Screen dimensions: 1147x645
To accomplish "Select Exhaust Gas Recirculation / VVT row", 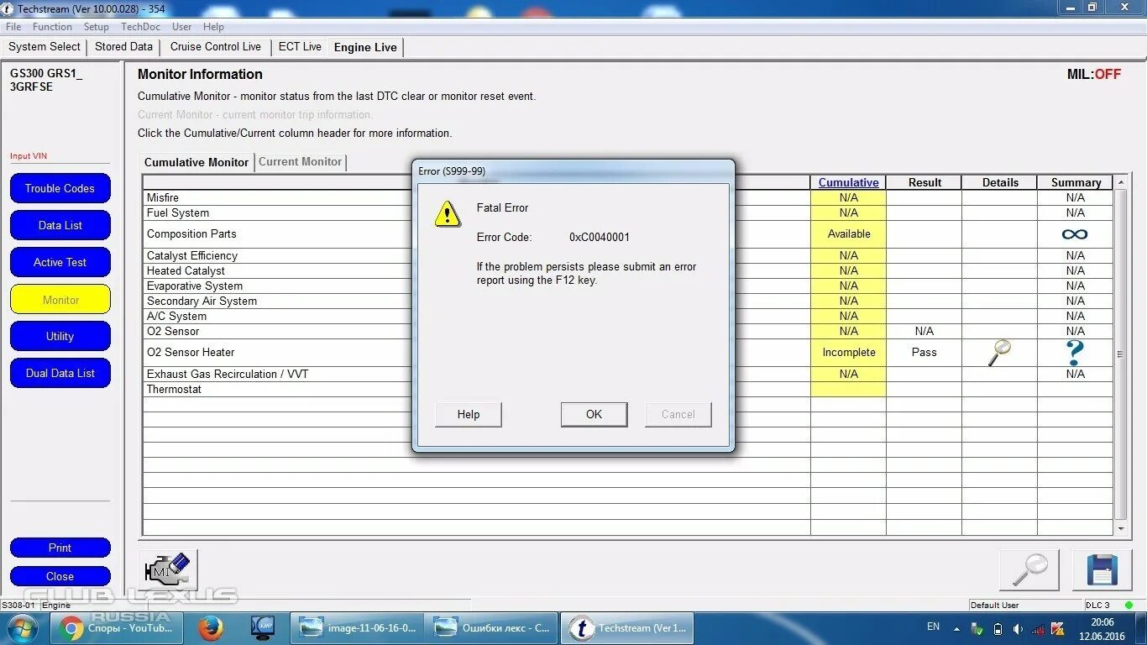I will 627,375.
